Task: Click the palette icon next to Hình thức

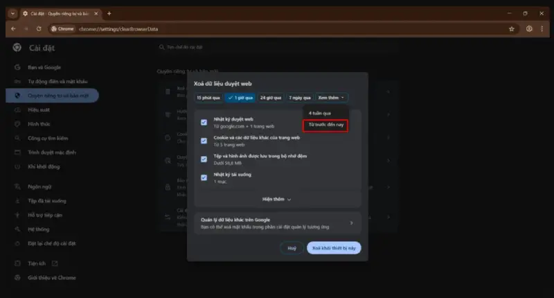Action: click(x=17, y=124)
